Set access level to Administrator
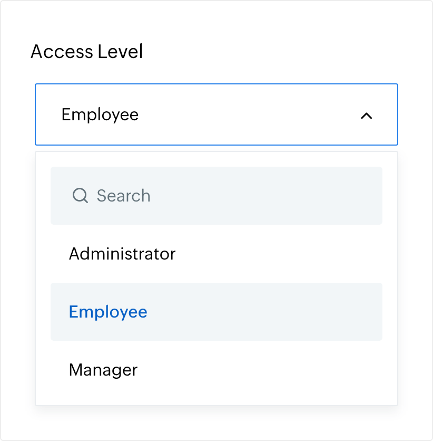The width and height of the screenshot is (433, 441). pyautogui.click(x=122, y=254)
